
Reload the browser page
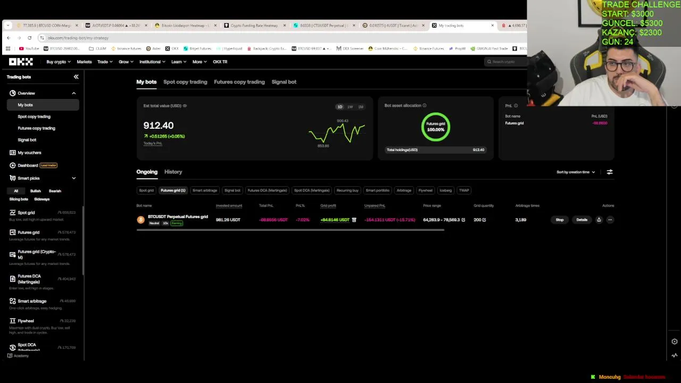tap(29, 38)
